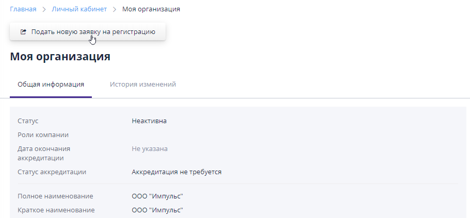Click the Моя организация page heading
The width and height of the screenshot is (470, 218).
[x=60, y=57]
